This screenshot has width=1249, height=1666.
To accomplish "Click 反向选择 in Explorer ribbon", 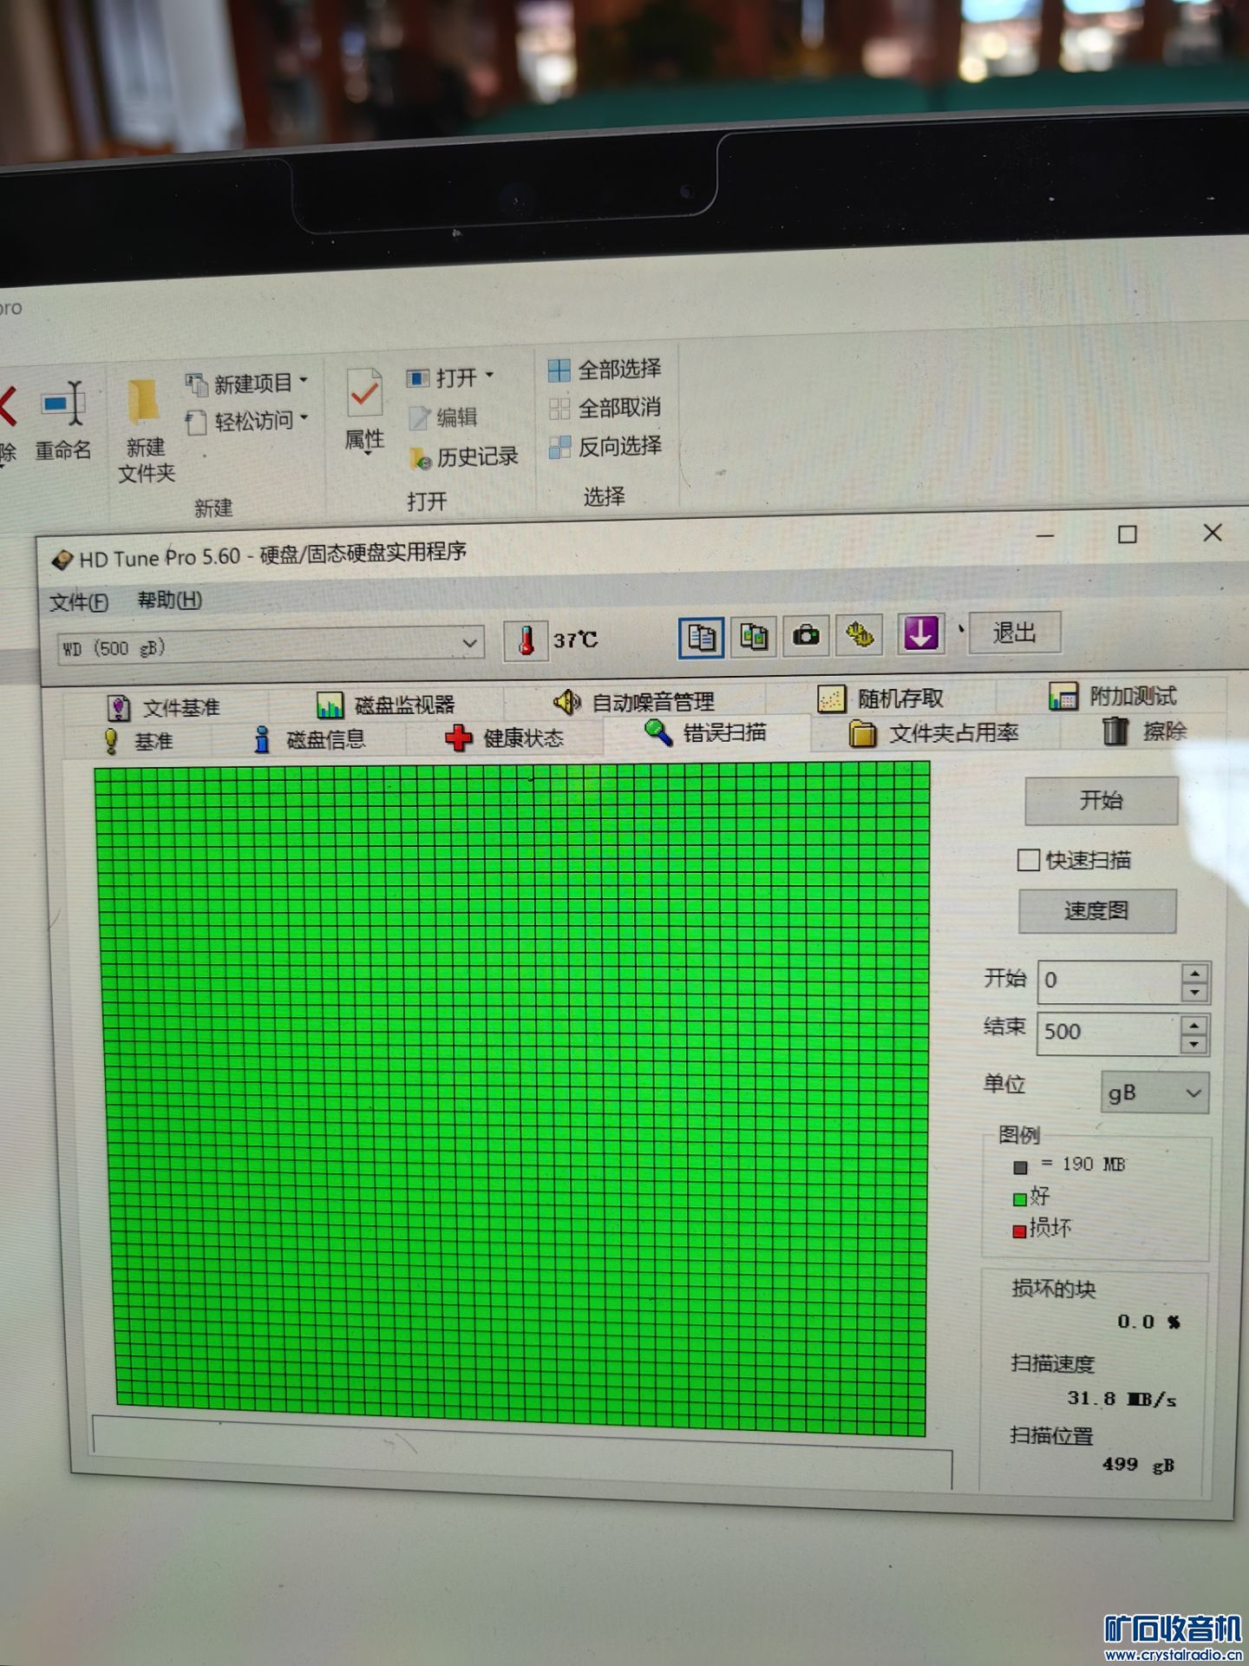I will coord(605,447).
